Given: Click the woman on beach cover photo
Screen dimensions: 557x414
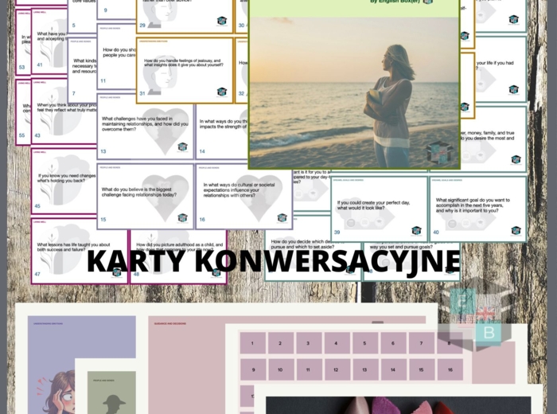Looking at the screenshot, I should click(354, 92).
